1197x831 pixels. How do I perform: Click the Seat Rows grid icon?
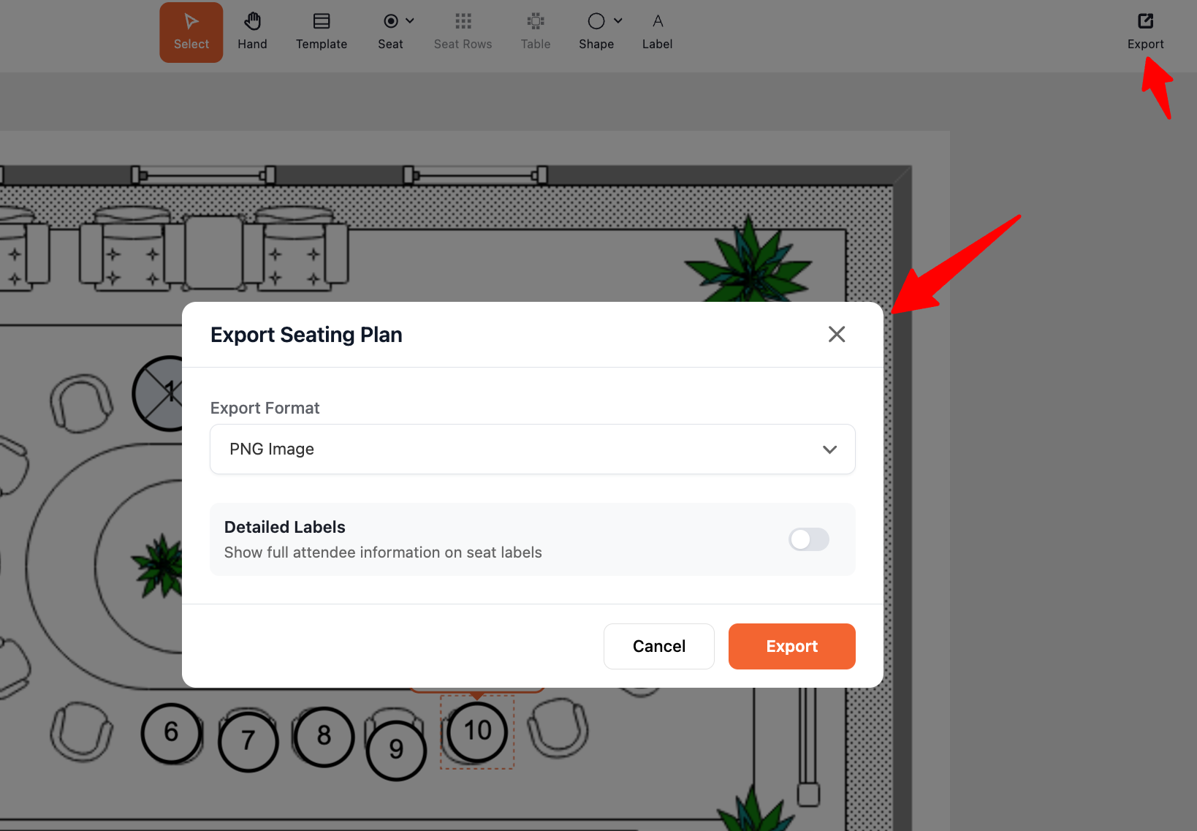click(x=463, y=21)
